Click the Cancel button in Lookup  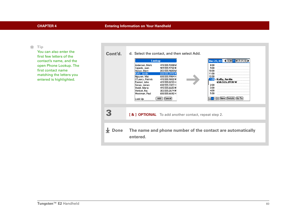(168, 98)
